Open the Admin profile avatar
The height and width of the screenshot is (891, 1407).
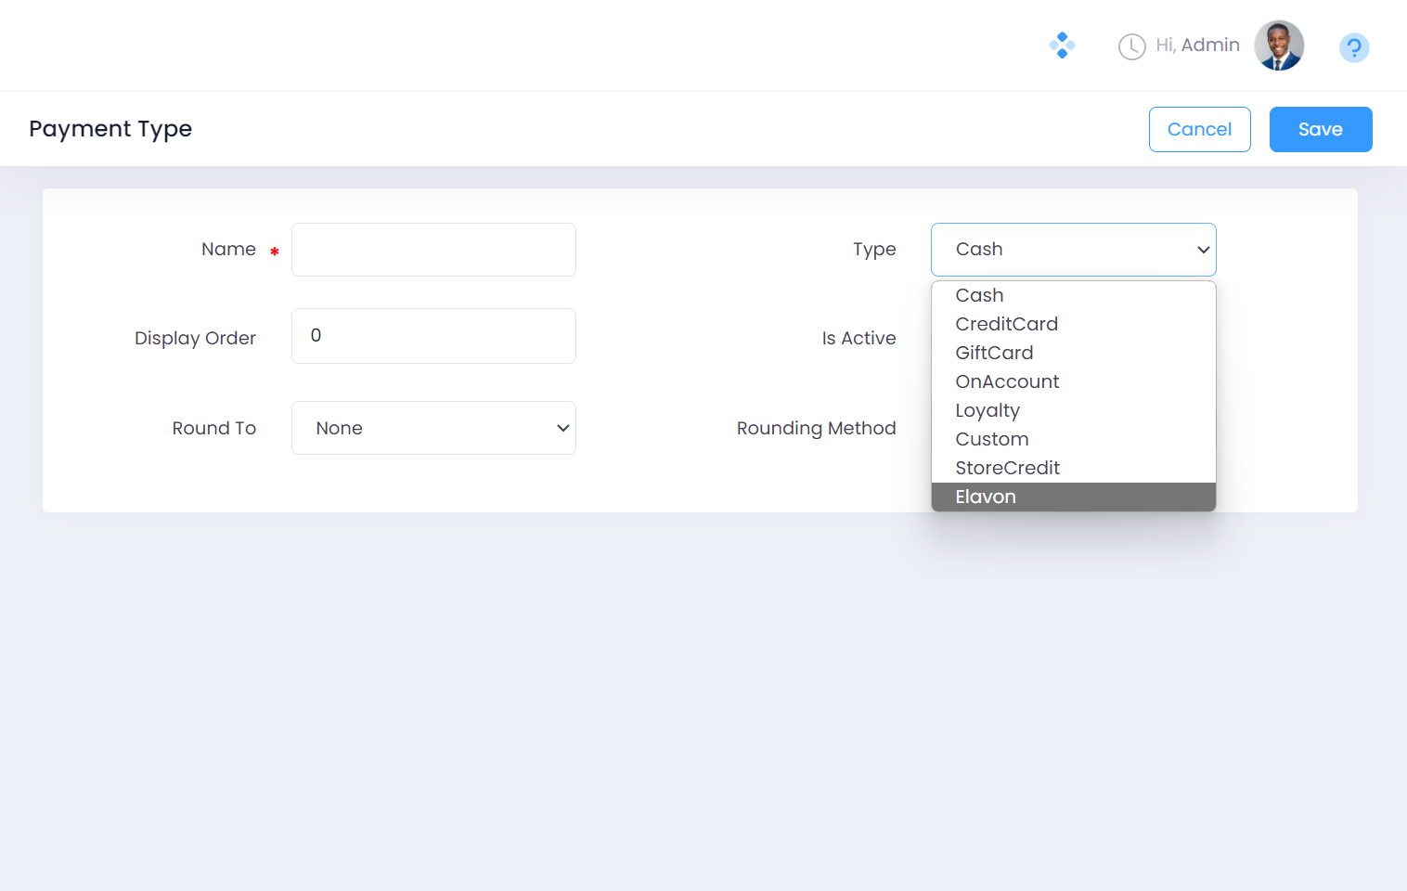1278,45
